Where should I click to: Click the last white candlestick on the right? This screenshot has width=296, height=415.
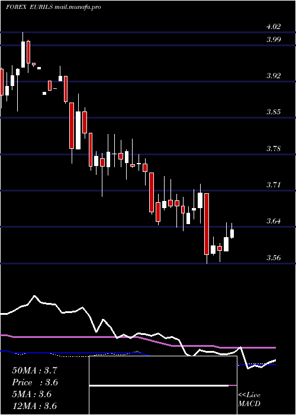coord(232,234)
